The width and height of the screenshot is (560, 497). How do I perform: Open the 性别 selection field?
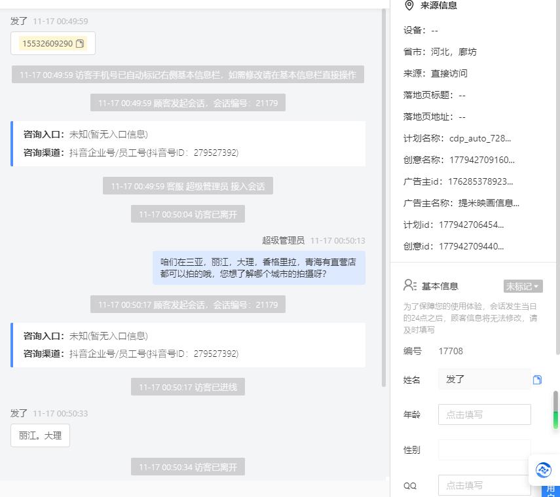pyautogui.click(x=484, y=449)
